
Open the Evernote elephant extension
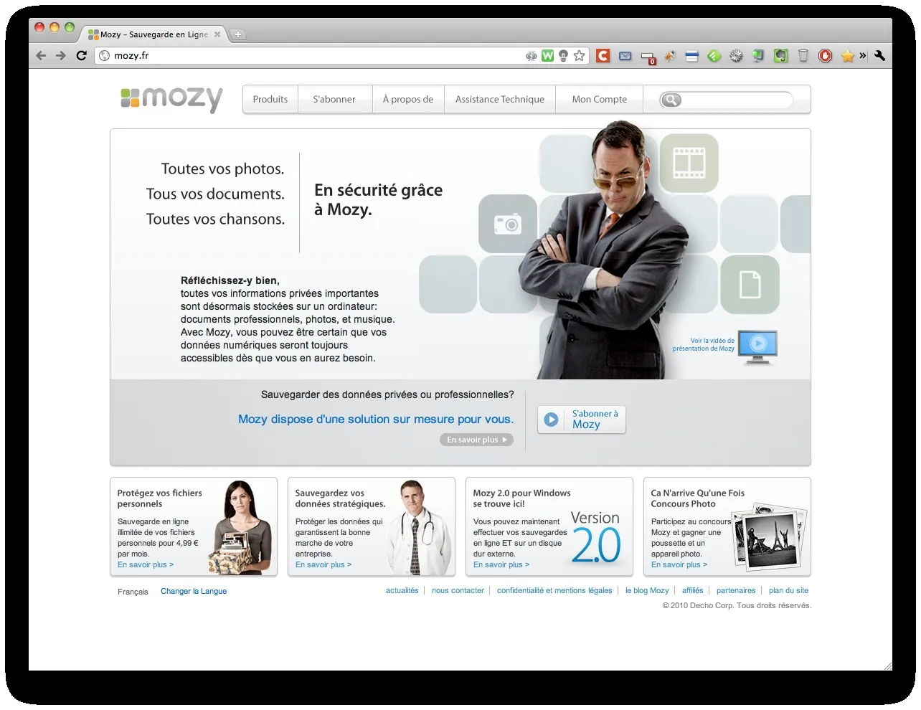tap(781, 55)
